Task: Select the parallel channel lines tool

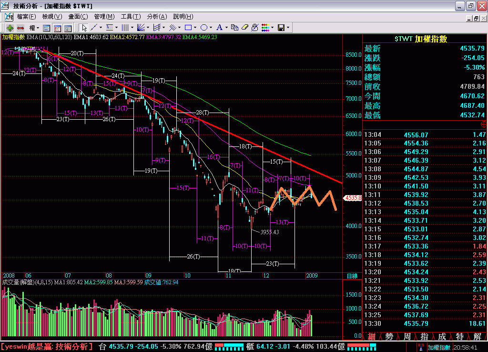Action: coord(156,28)
